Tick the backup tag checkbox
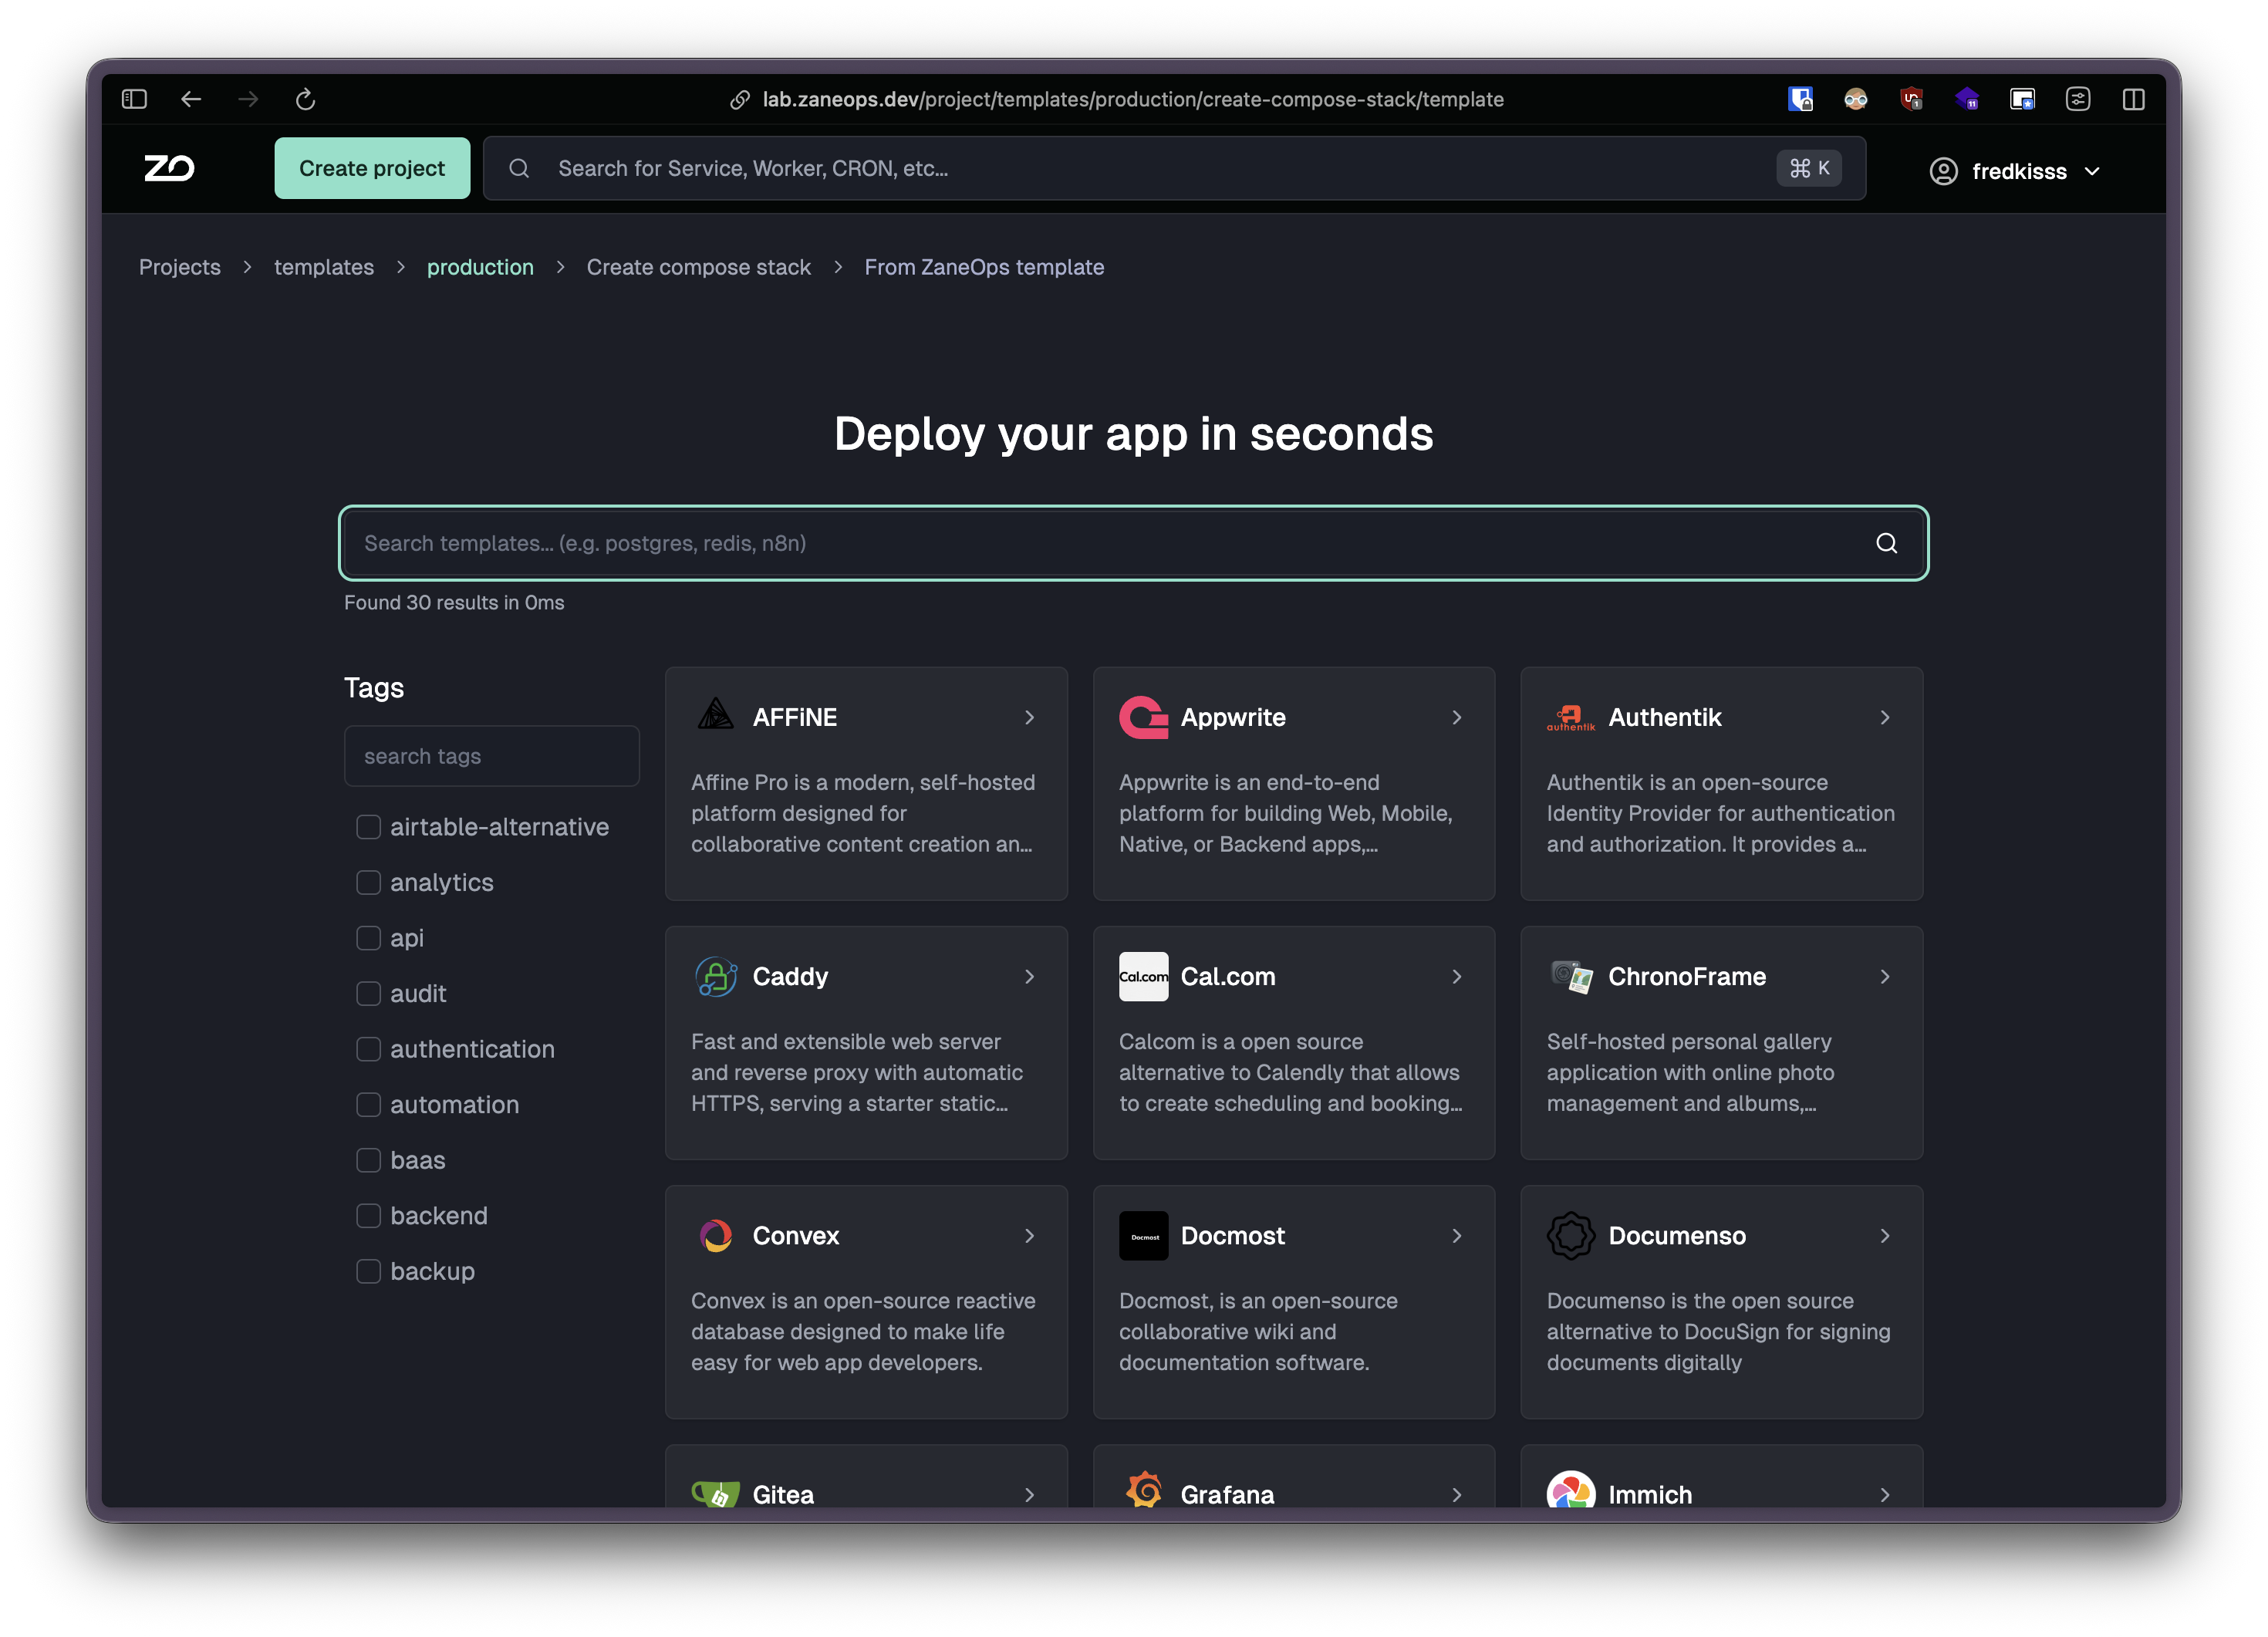This screenshot has width=2268, height=1637. point(369,1270)
